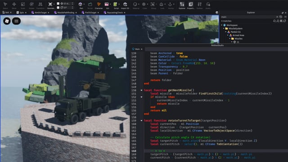Open the Part dropdown arrow

pos(84,4)
